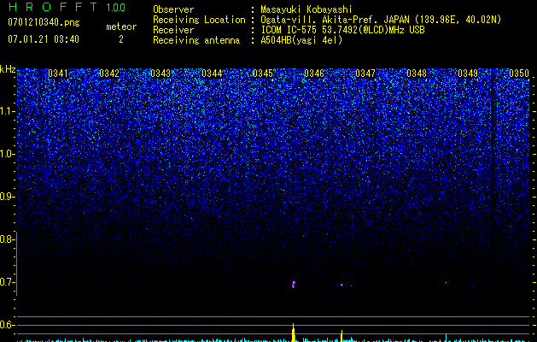Click the meteor count label
537x342 pixels.
click(121, 27)
